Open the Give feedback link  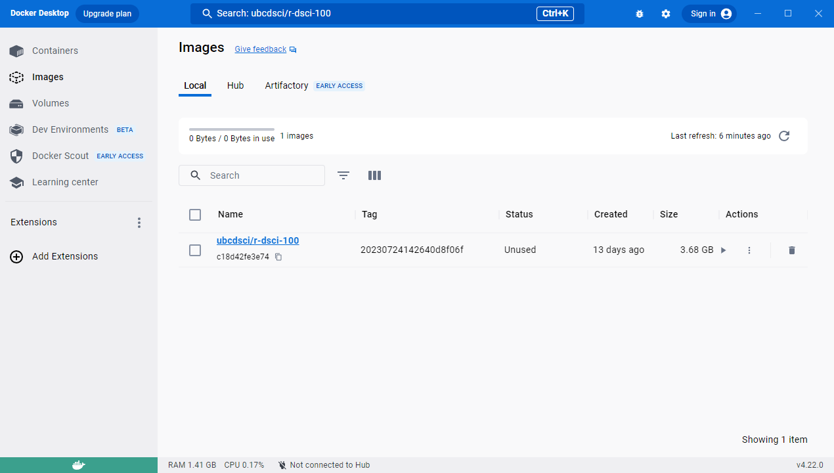coord(261,49)
